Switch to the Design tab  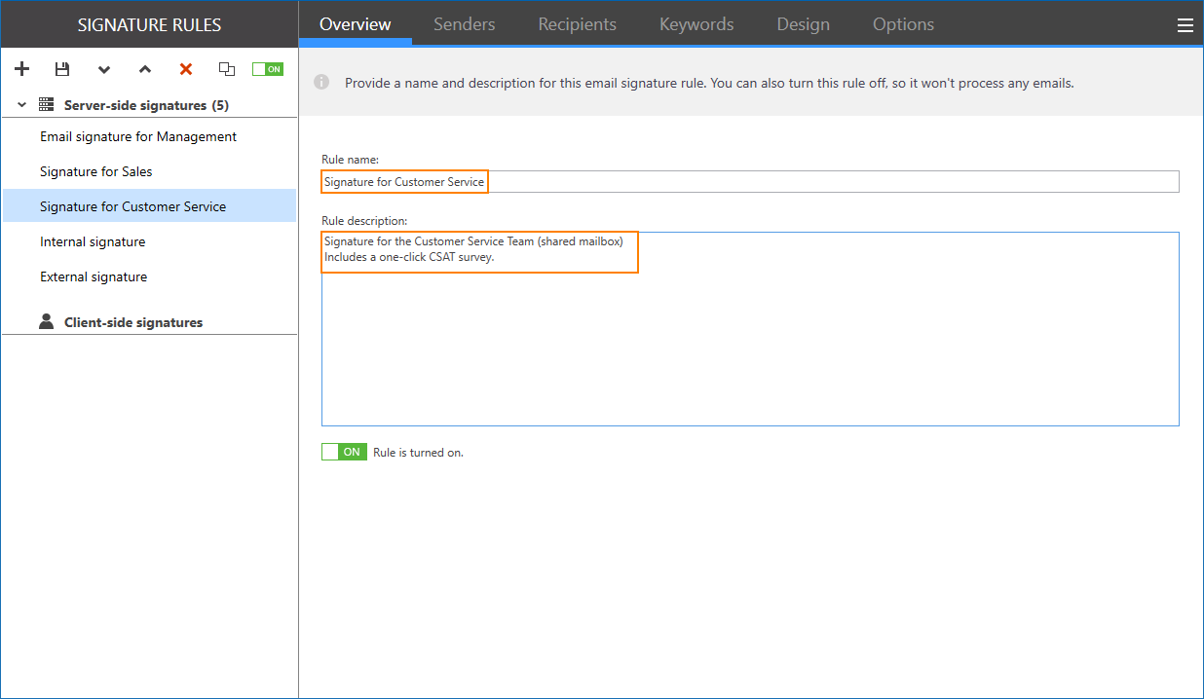[803, 23]
